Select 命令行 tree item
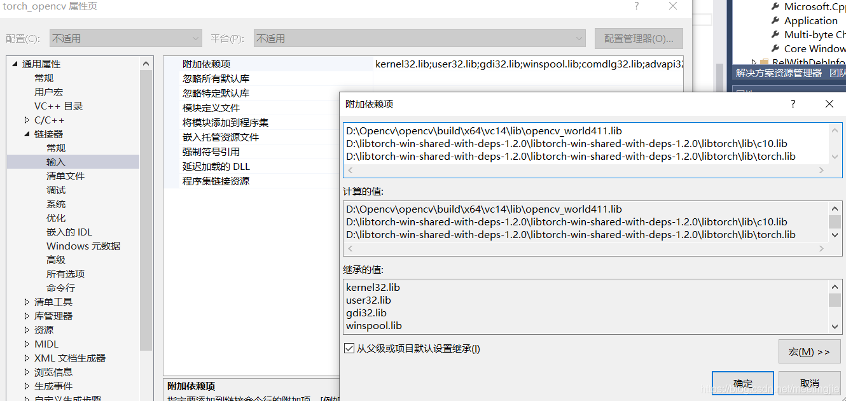 [x=60, y=288]
